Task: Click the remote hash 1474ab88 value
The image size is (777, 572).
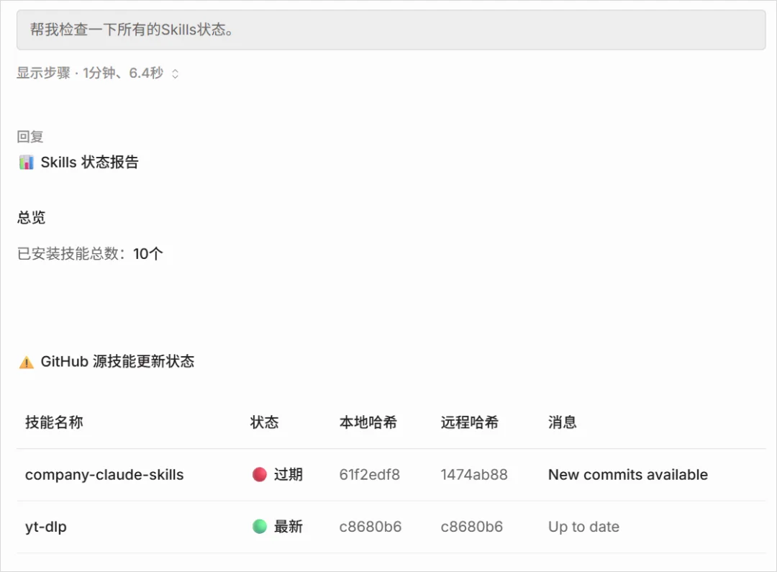Action: [x=473, y=474]
